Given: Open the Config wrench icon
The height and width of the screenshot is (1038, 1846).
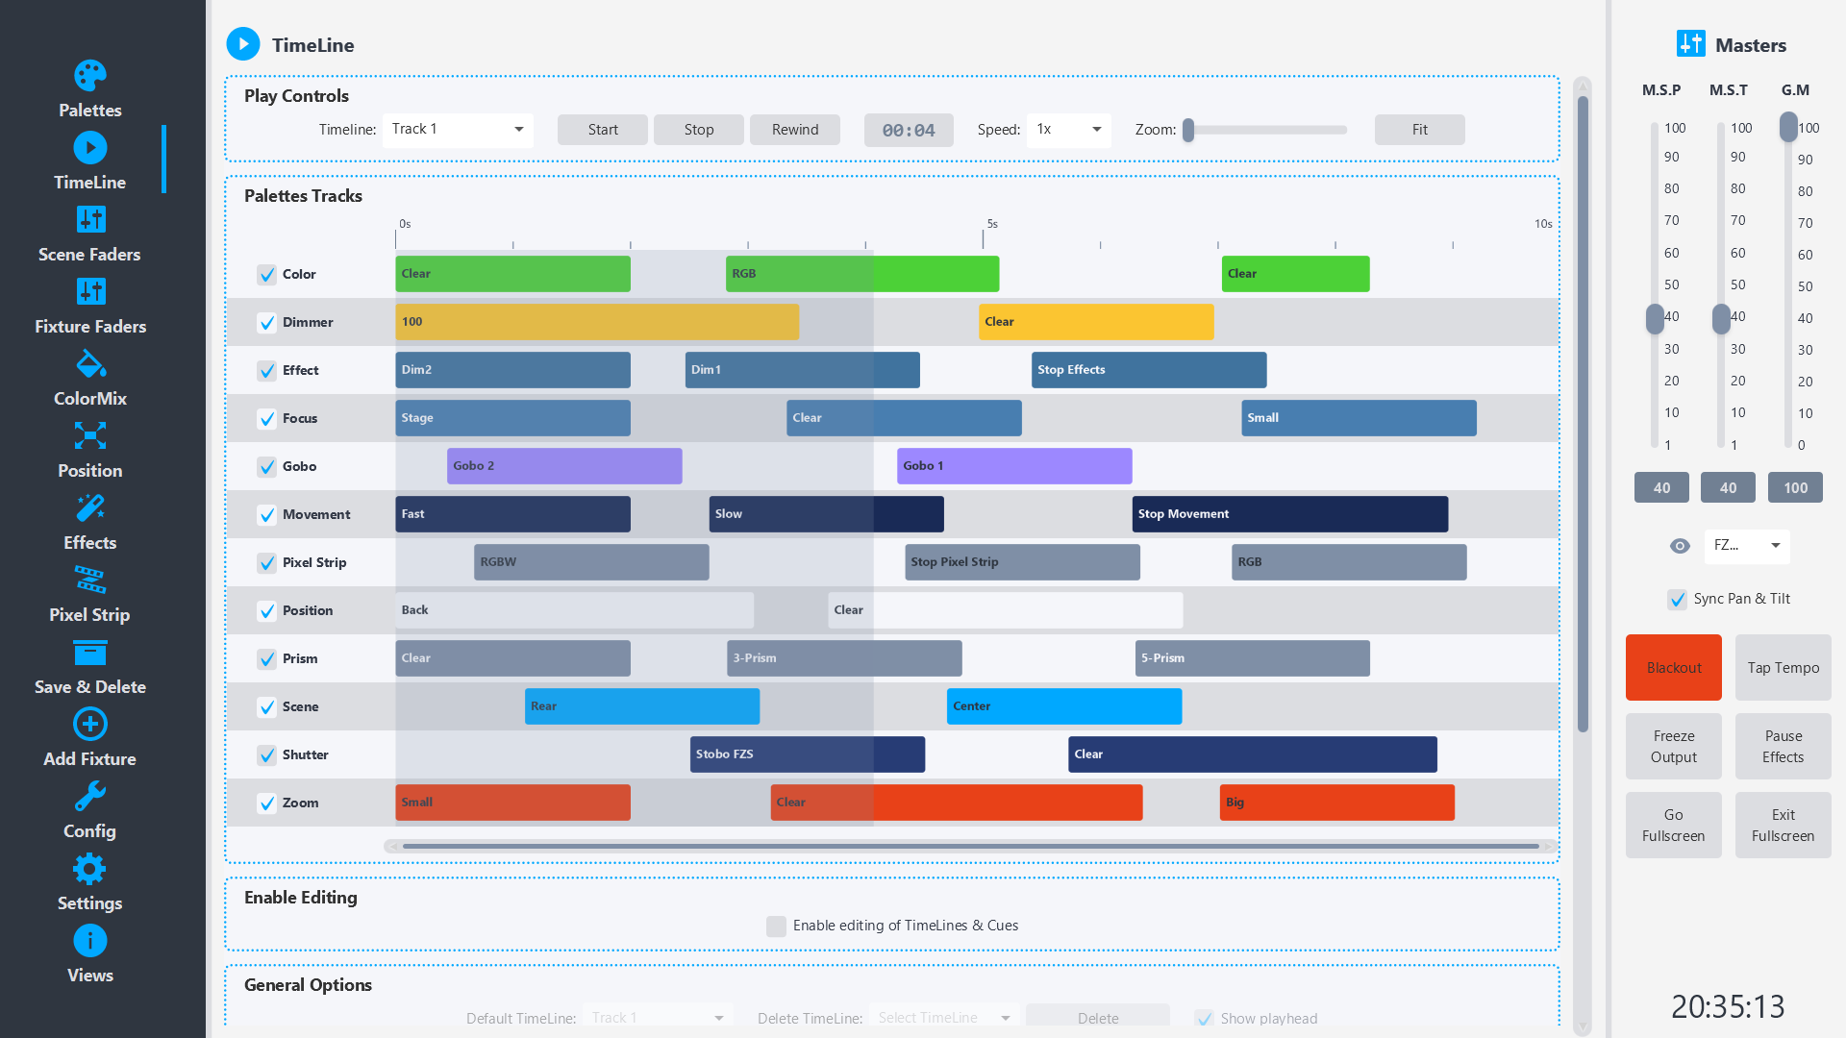Looking at the screenshot, I should (90, 797).
